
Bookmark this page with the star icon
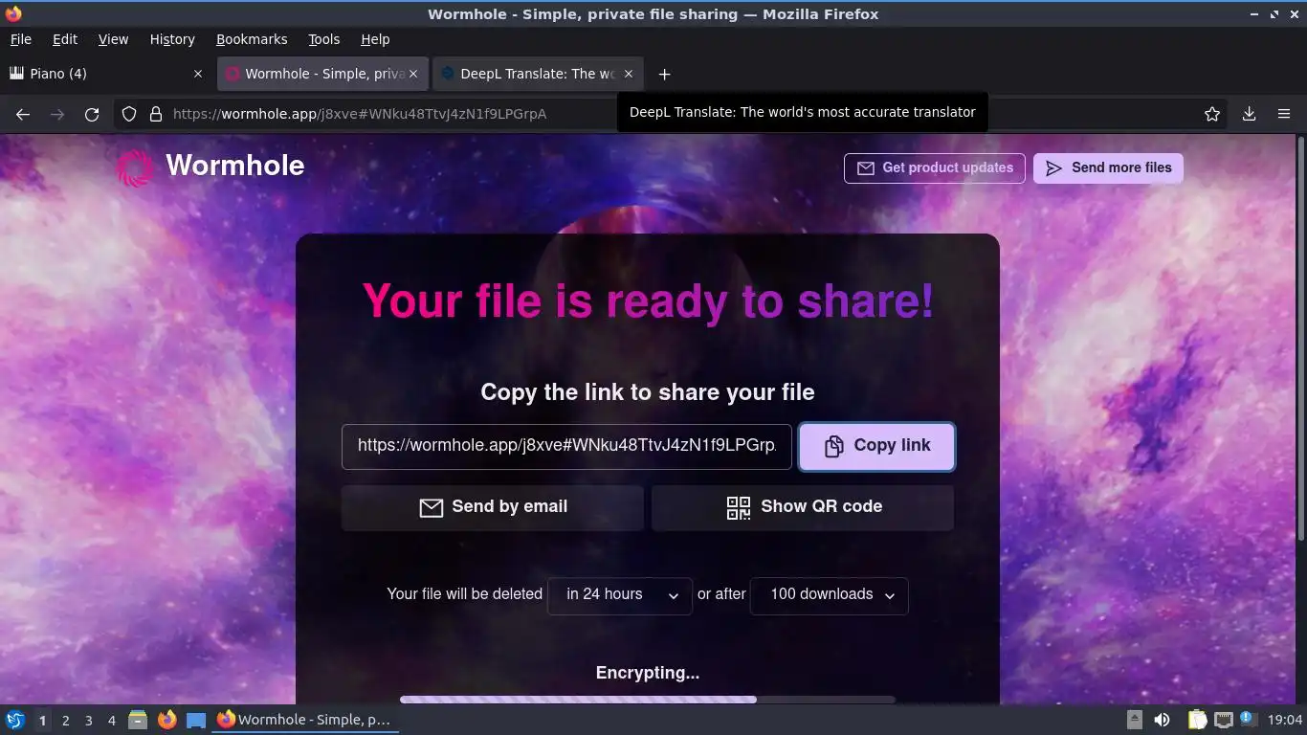1212,114
